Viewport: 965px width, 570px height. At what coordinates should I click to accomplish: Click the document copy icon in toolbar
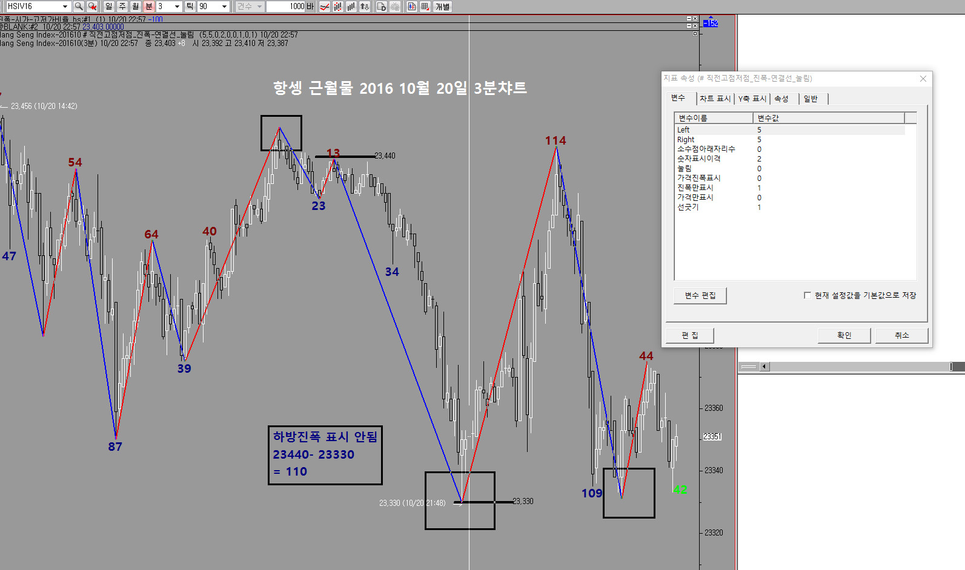coord(382,7)
